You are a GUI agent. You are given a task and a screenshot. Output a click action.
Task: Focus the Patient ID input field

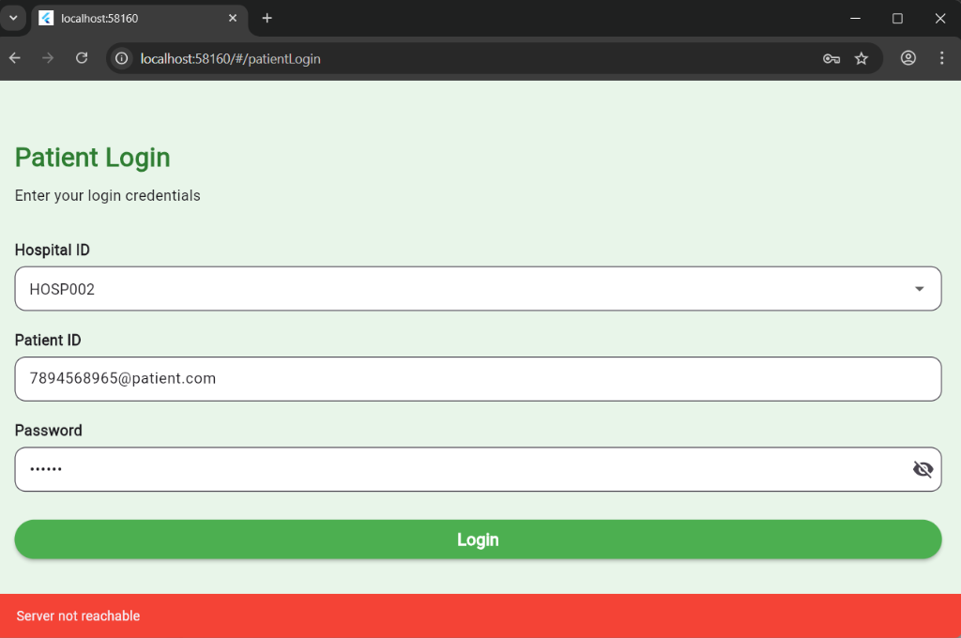(478, 379)
